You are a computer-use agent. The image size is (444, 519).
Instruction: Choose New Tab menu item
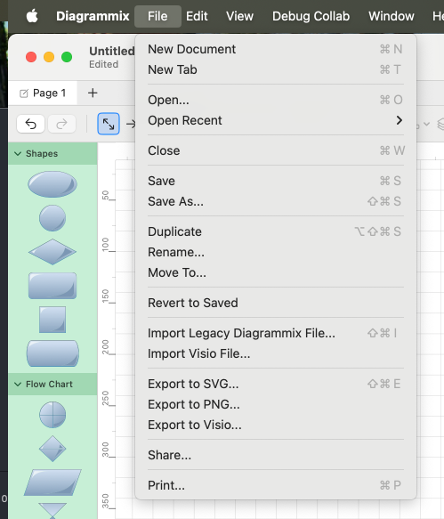pyautogui.click(x=276, y=69)
